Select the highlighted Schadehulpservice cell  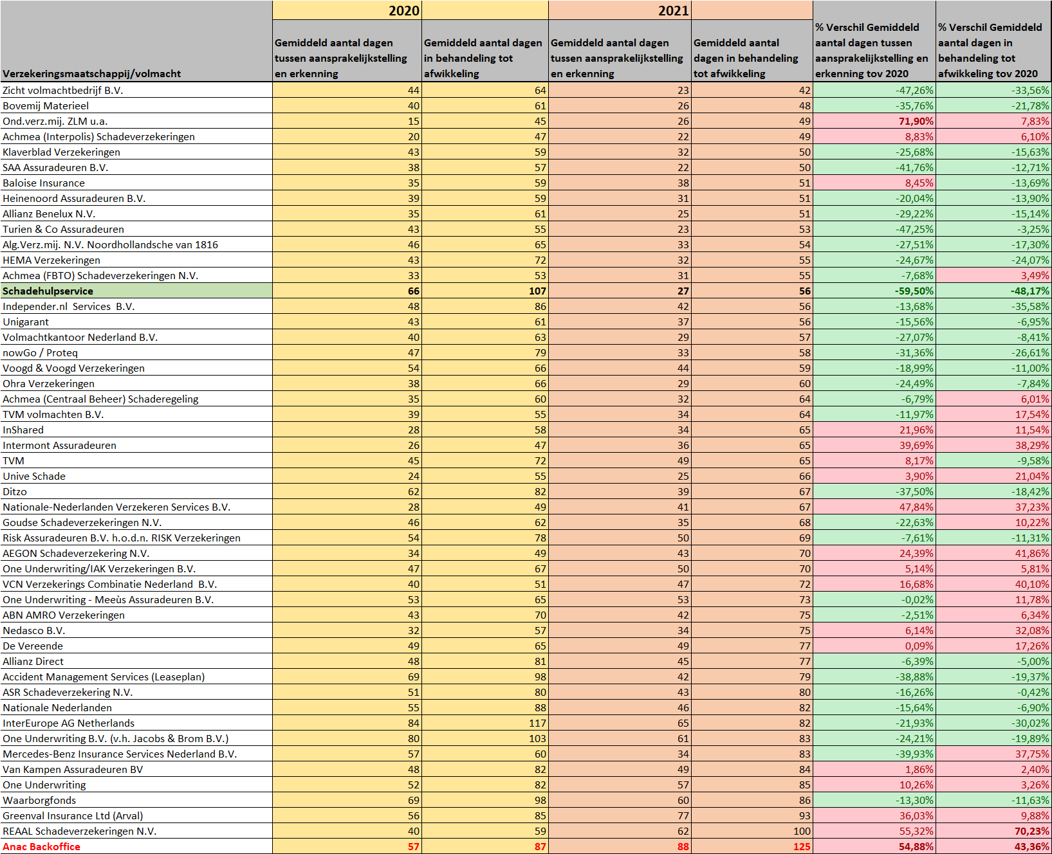136,291
